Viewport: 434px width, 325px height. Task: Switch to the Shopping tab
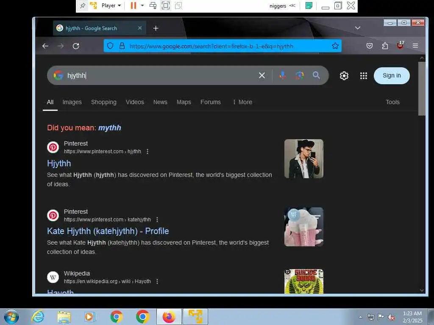click(x=104, y=102)
